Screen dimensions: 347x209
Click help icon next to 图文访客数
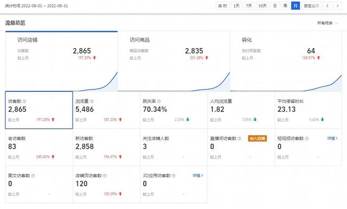(x=33, y=176)
